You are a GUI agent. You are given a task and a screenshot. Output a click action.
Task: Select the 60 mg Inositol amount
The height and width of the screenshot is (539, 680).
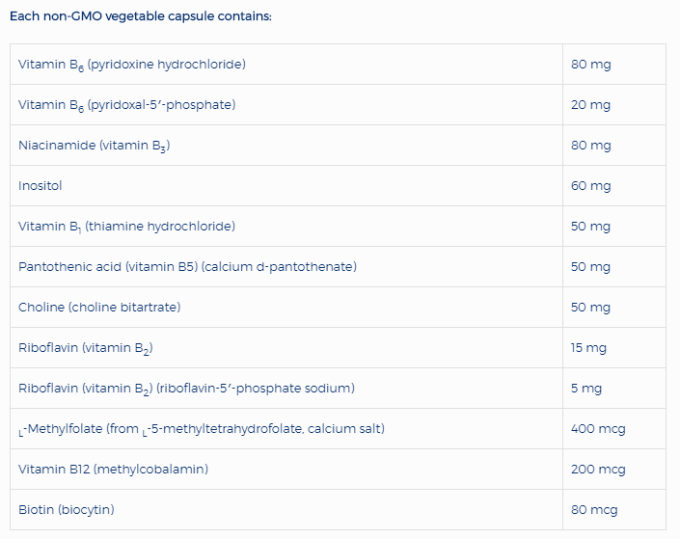pos(590,185)
